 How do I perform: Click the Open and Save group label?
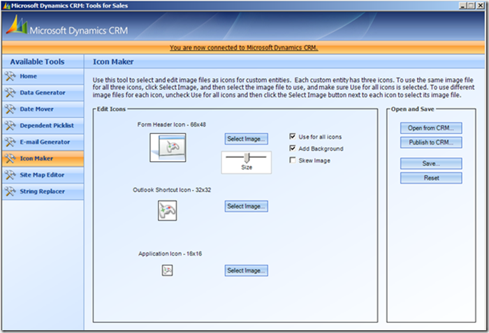pyautogui.click(x=413, y=109)
